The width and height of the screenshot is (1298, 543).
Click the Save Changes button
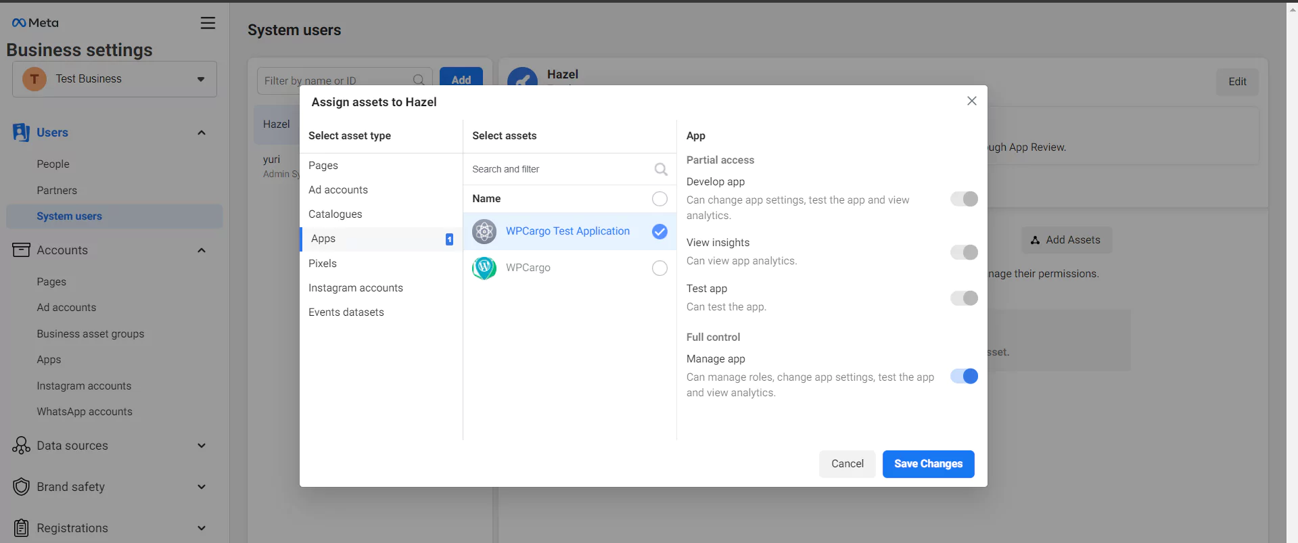click(928, 464)
